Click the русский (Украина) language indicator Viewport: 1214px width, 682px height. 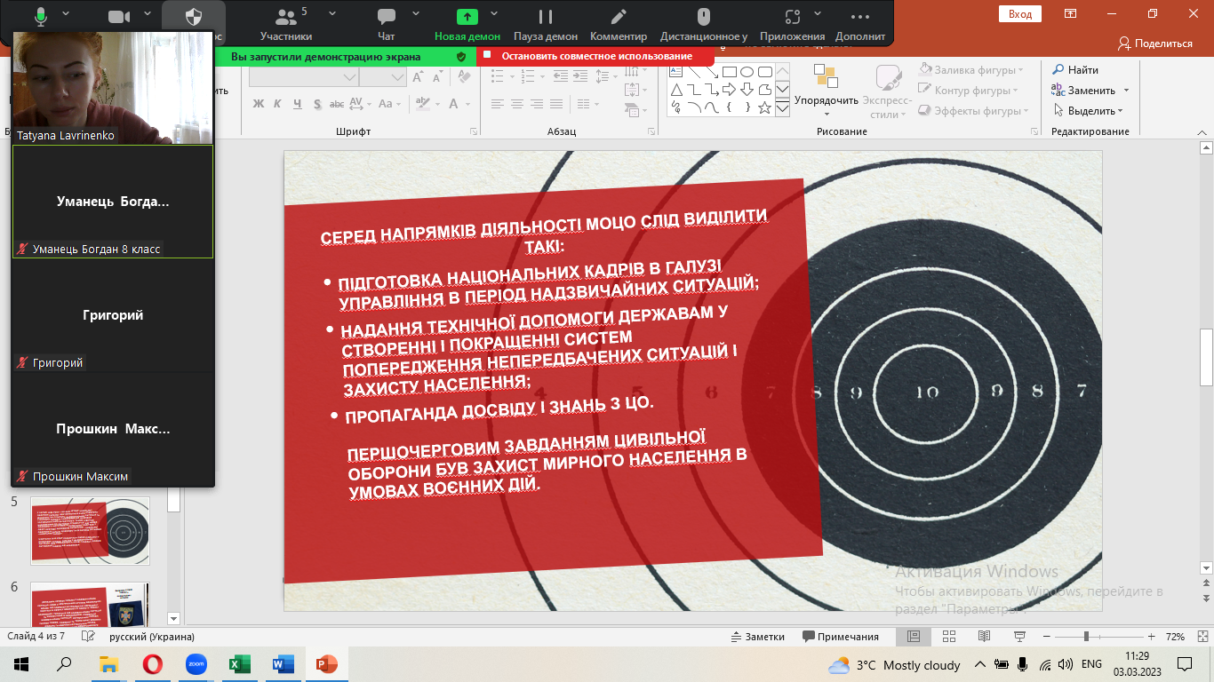152,637
